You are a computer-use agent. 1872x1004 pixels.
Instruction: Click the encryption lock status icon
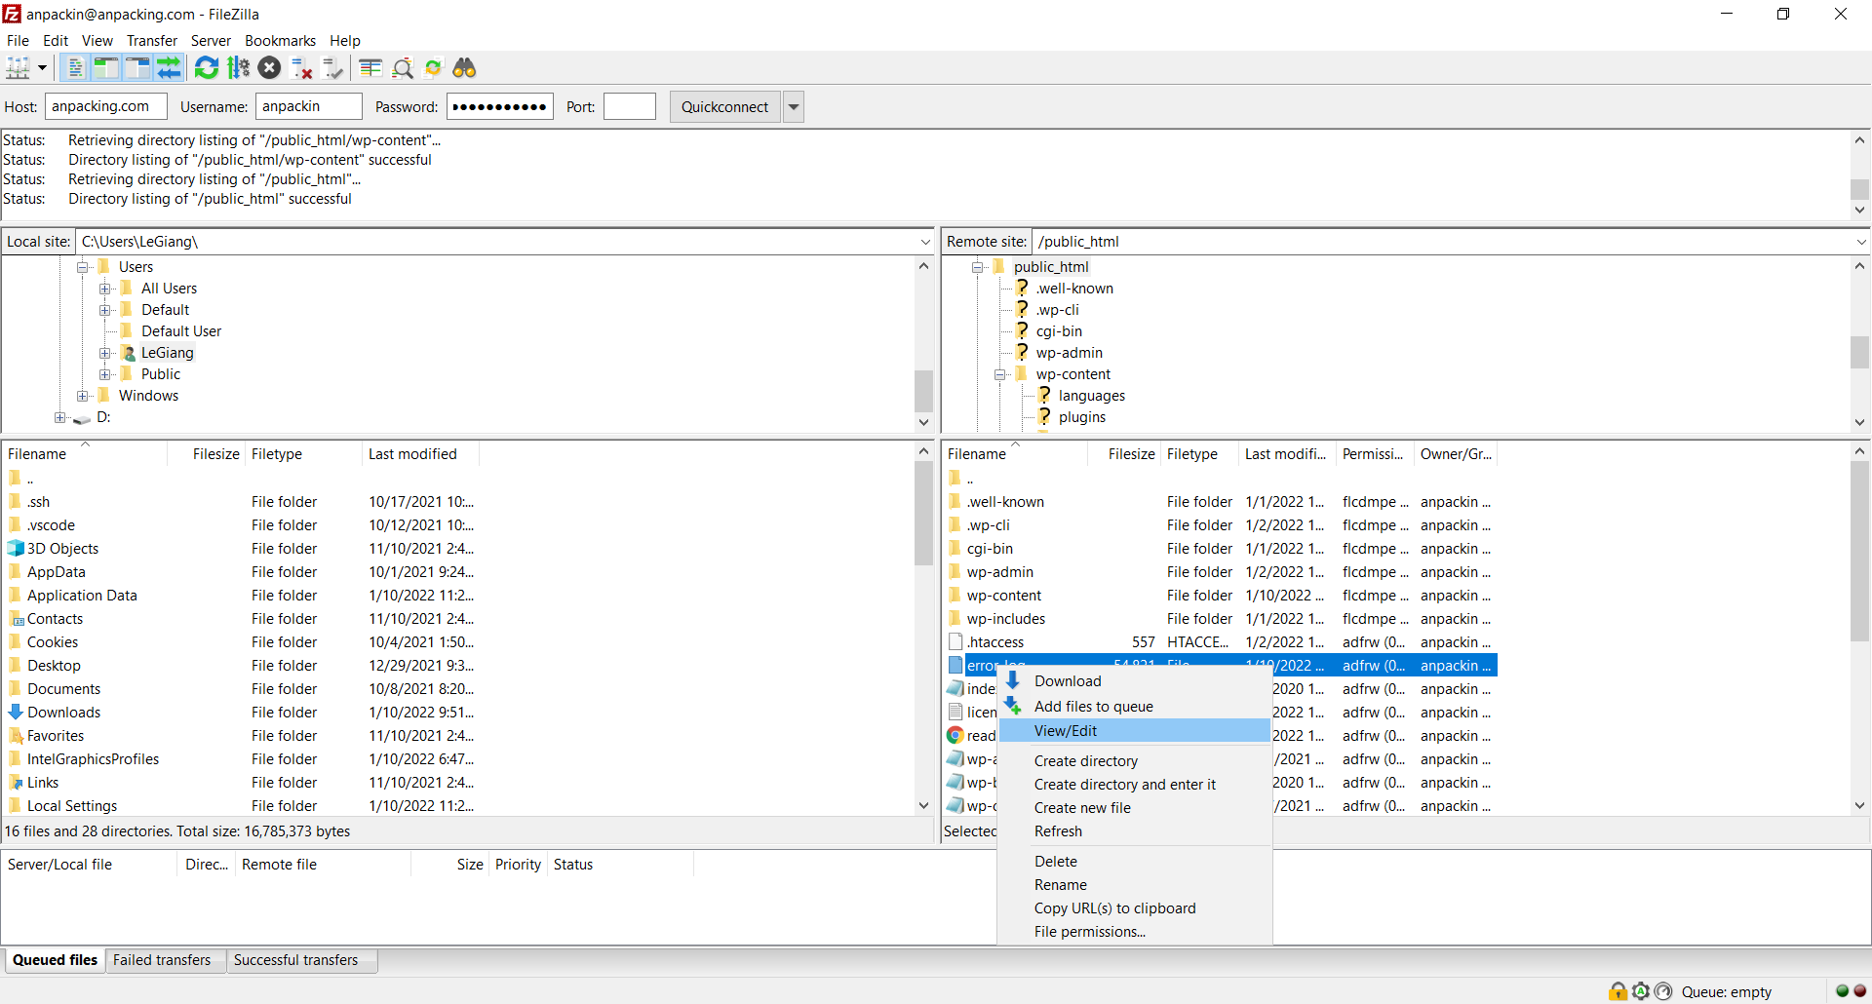click(1618, 991)
